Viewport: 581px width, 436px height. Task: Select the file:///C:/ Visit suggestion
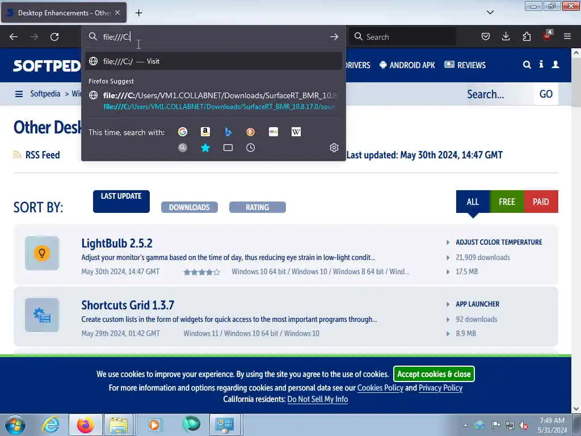[x=213, y=61]
